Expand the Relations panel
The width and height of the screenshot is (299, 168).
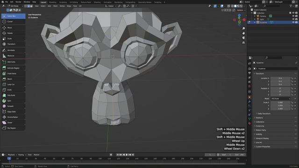[x=259, y=118]
